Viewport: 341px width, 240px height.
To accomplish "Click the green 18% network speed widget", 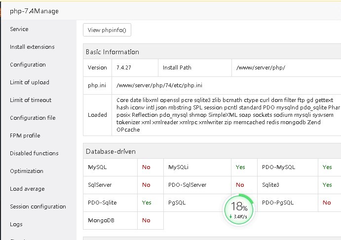I will (x=239, y=208).
